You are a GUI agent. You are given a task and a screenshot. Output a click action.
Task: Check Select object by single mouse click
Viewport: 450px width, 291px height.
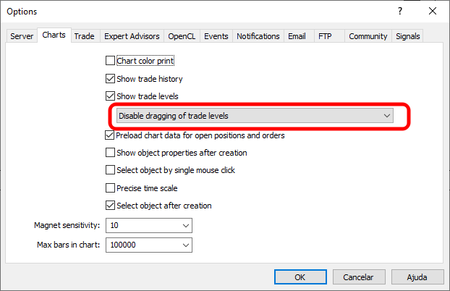(x=110, y=170)
